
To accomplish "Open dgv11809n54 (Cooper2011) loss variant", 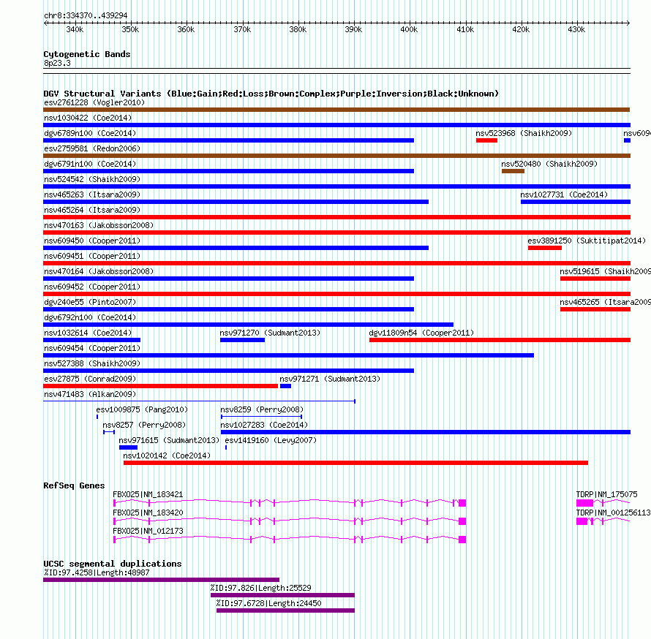I will point(500,340).
